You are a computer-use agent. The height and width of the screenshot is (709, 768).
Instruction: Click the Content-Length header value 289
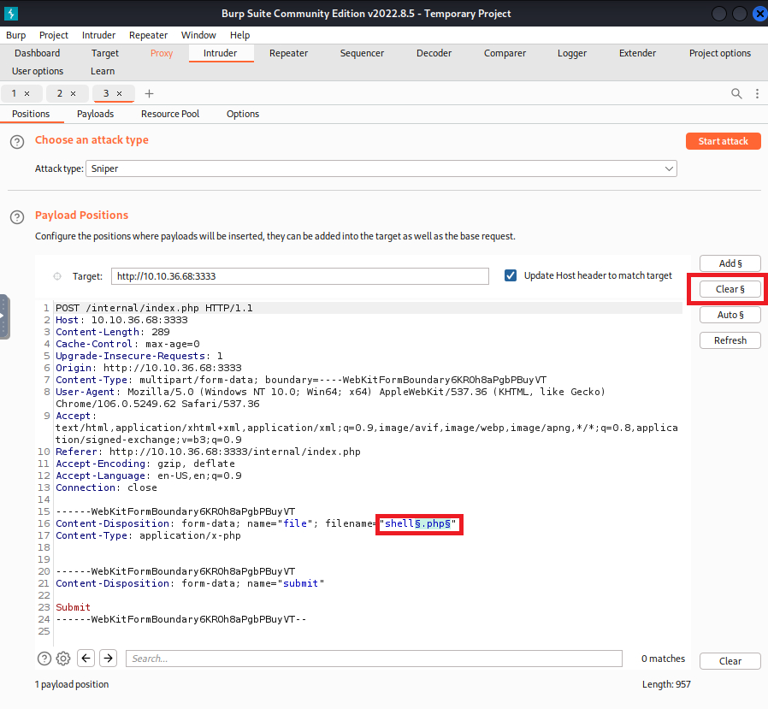click(161, 332)
